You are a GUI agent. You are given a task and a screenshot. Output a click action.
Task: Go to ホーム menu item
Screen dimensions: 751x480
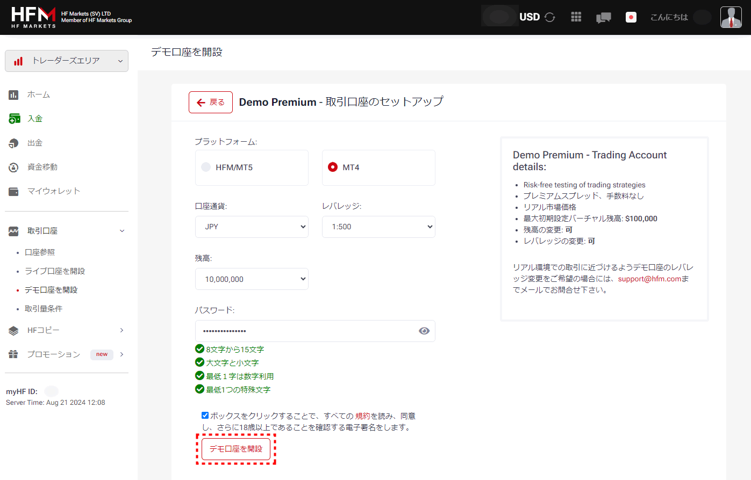click(39, 94)
